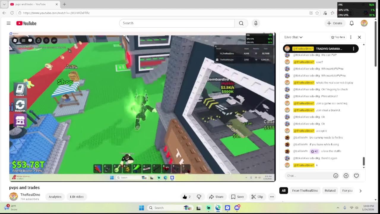
Task: Save the video to a playlist
Action: coord(237,197)
